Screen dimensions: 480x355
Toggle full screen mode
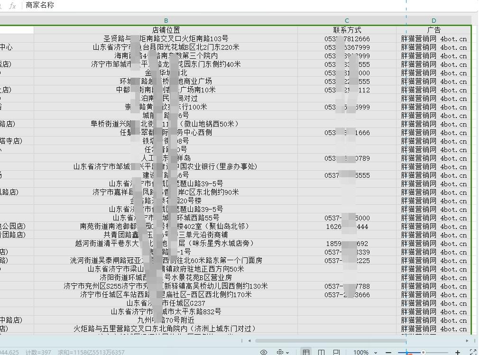(472, 353)
